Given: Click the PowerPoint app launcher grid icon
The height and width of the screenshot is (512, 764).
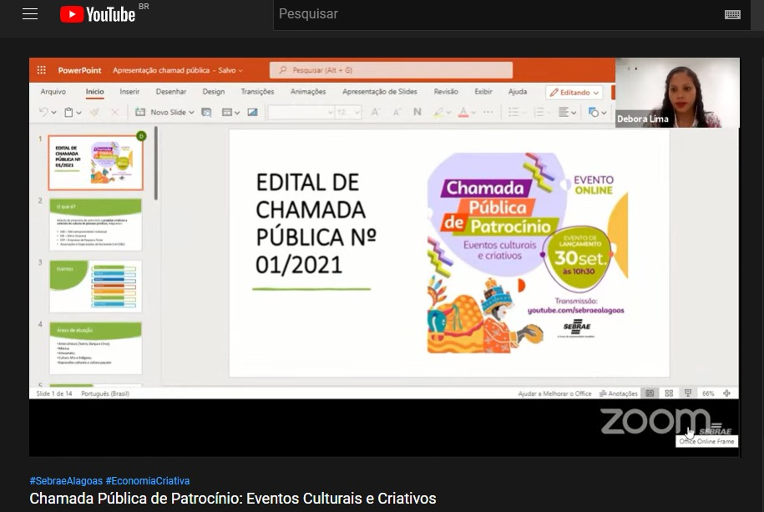Looking at the screenshot, I should point(41,71).
